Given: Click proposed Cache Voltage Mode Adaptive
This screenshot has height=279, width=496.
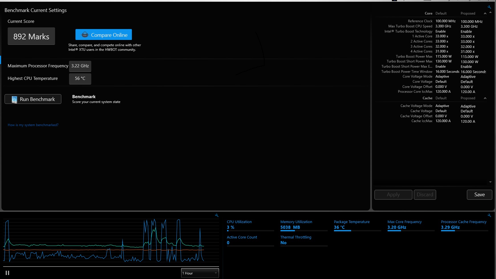Looking at the screenshot, I should point(468,106).
